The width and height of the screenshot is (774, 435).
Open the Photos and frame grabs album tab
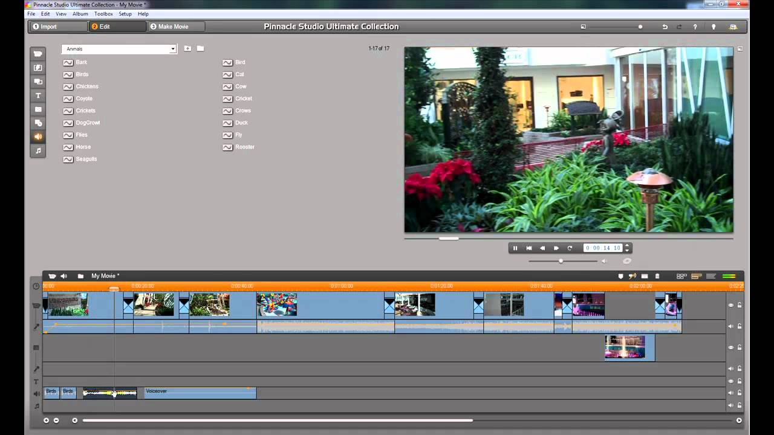tap(38, 109)
